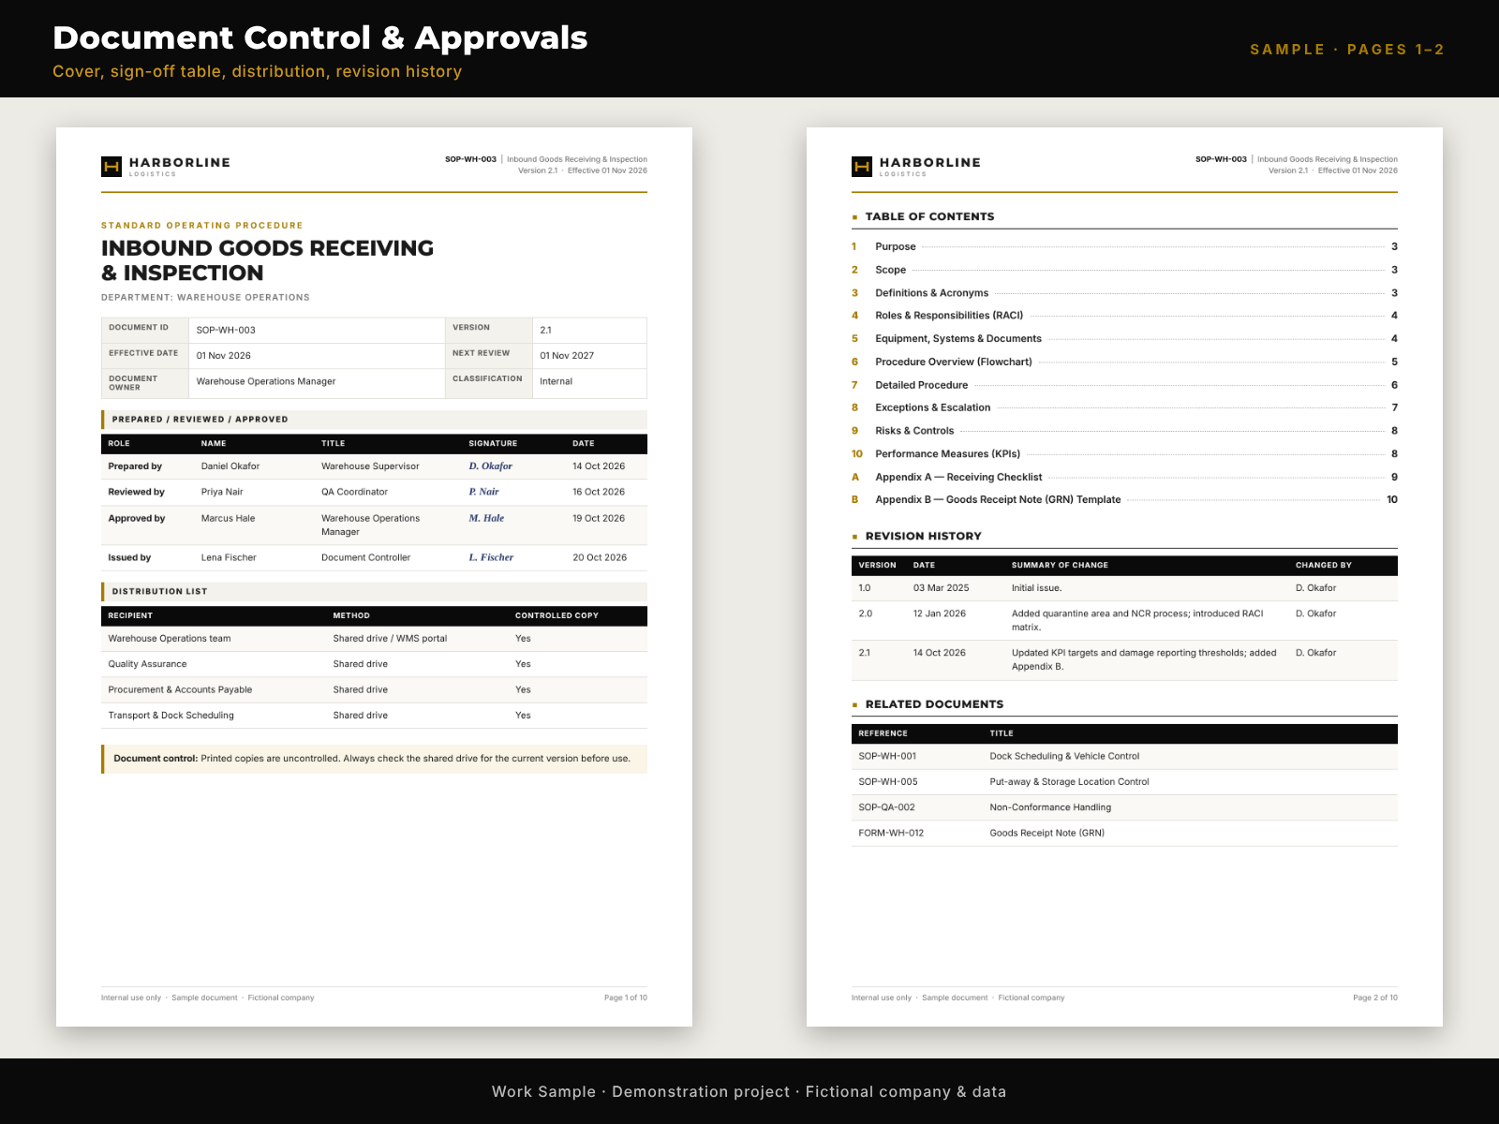The height and width of the screenshot is (1124, 1499).
Task: Click the SOP-WH-003 document ID value cell
Action: pyautogui.click(x=317, y=330)
